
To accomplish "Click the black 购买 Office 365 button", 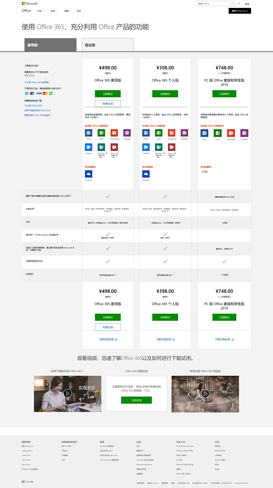I will click(x=240, y=11).
